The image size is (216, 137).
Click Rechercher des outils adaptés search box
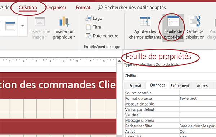click(135, 8)
